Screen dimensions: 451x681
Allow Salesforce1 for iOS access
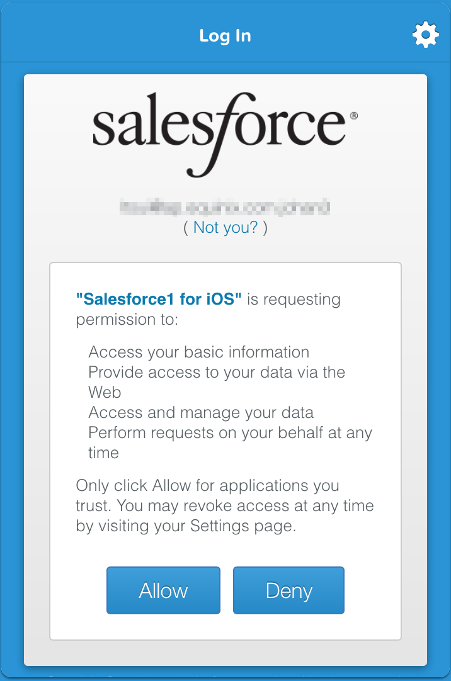click(x=163, y=590)
